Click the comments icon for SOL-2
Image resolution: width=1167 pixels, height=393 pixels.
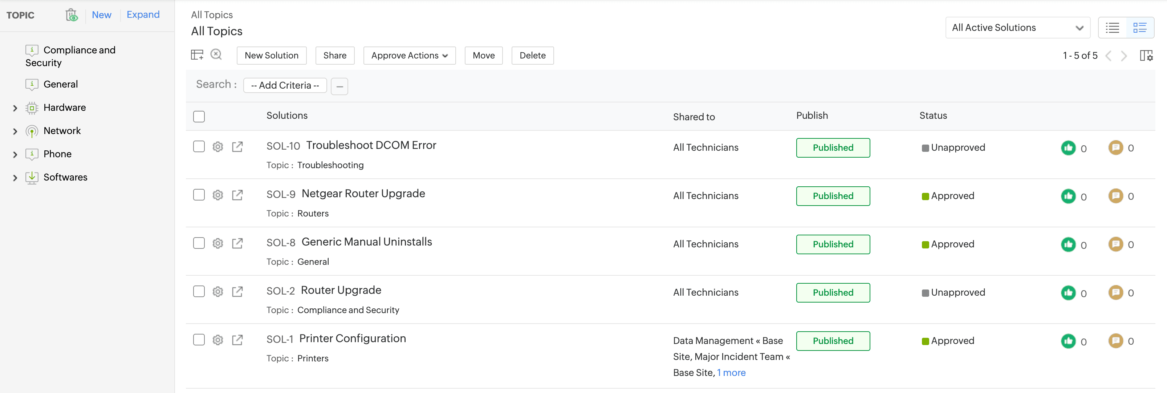click(1115, 292)
